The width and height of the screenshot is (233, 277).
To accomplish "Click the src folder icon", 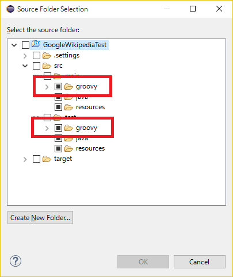I will tap(47, 66).
